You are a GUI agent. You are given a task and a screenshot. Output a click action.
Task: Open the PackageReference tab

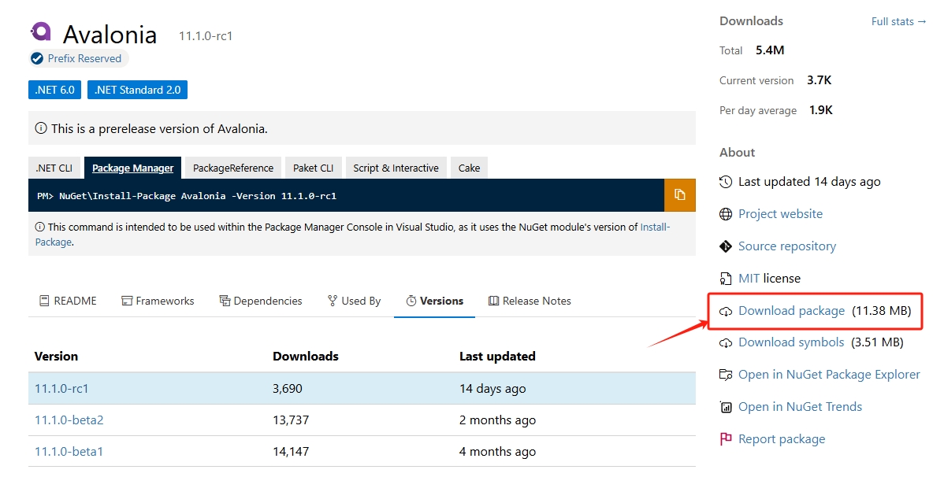(x=233, y=168)
